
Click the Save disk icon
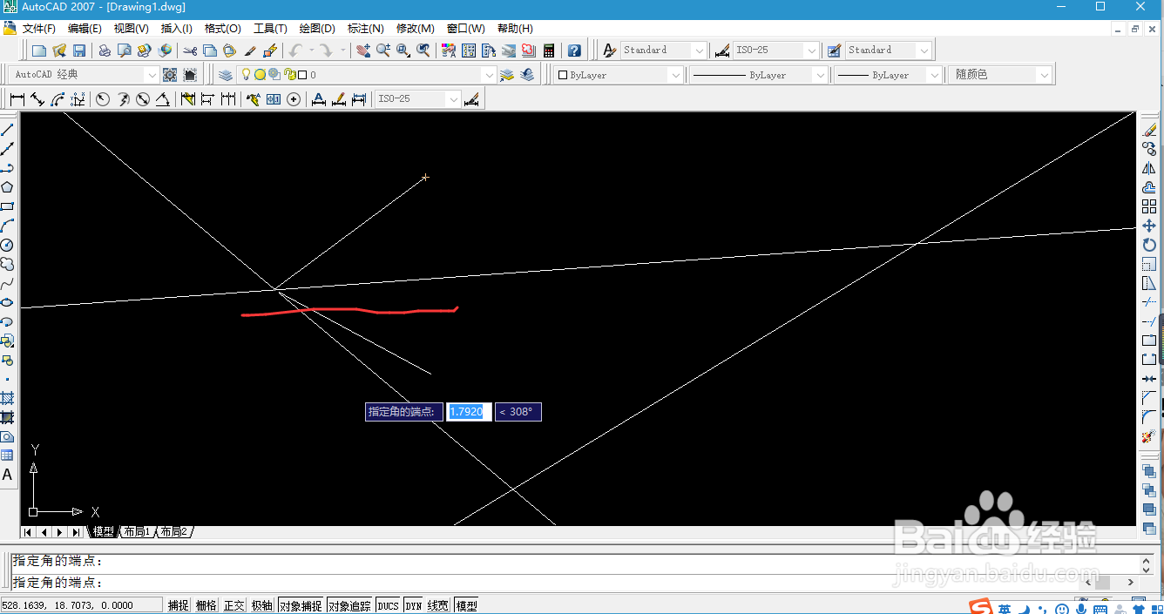pyautogui.click(x=79, y=51)
